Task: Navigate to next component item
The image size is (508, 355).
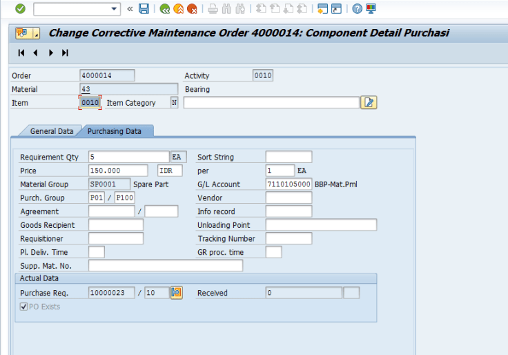Action: click(x=51, y=53)
